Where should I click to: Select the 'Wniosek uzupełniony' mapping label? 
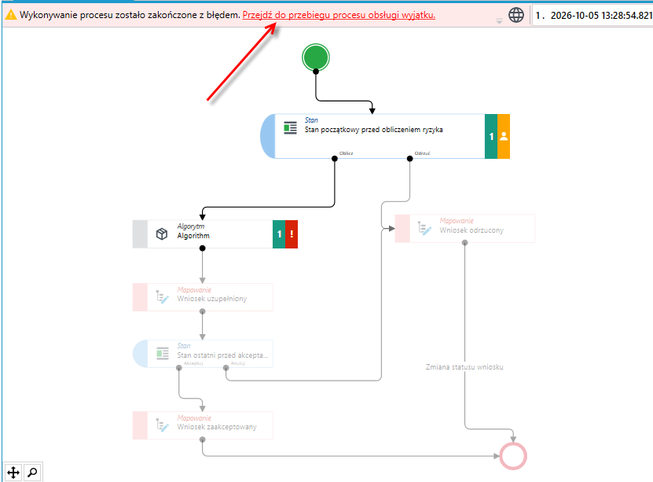212,299
